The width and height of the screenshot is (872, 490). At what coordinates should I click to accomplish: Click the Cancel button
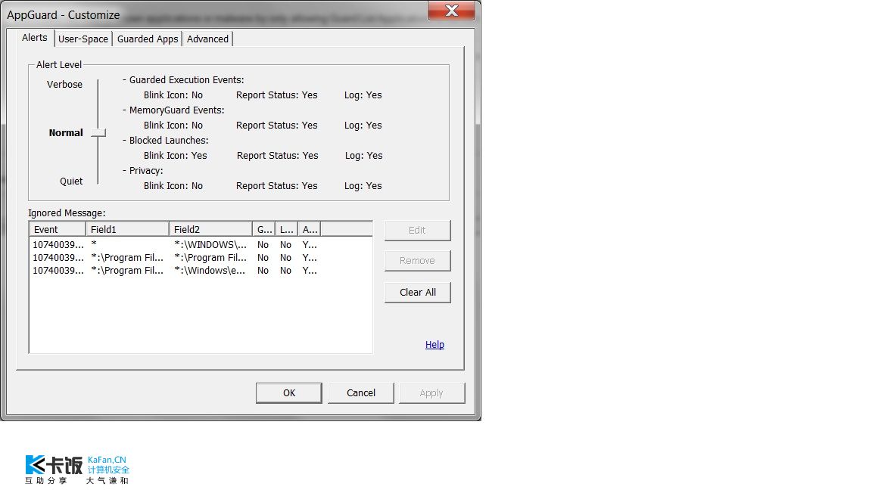click(x=361, y=392)
